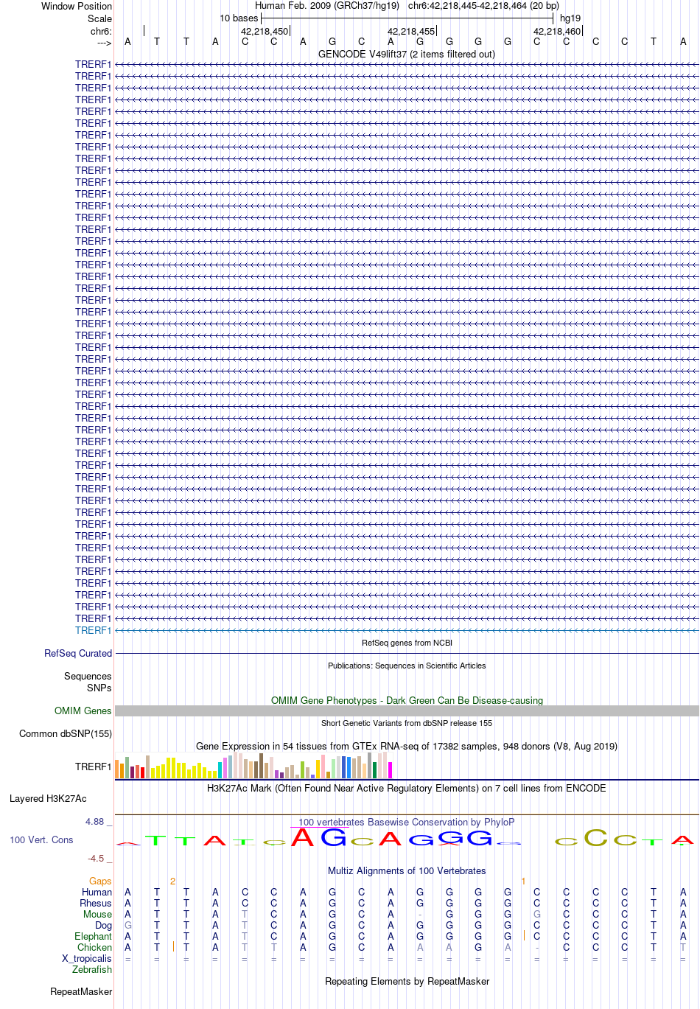Screen dimensions: 700x1009
Task: Select the Scale track label
Action: click(x=100, y=18)
